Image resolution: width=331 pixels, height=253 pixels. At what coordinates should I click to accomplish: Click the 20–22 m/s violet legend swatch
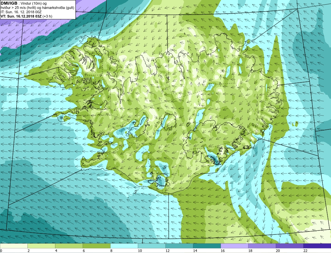pos(290,246)
